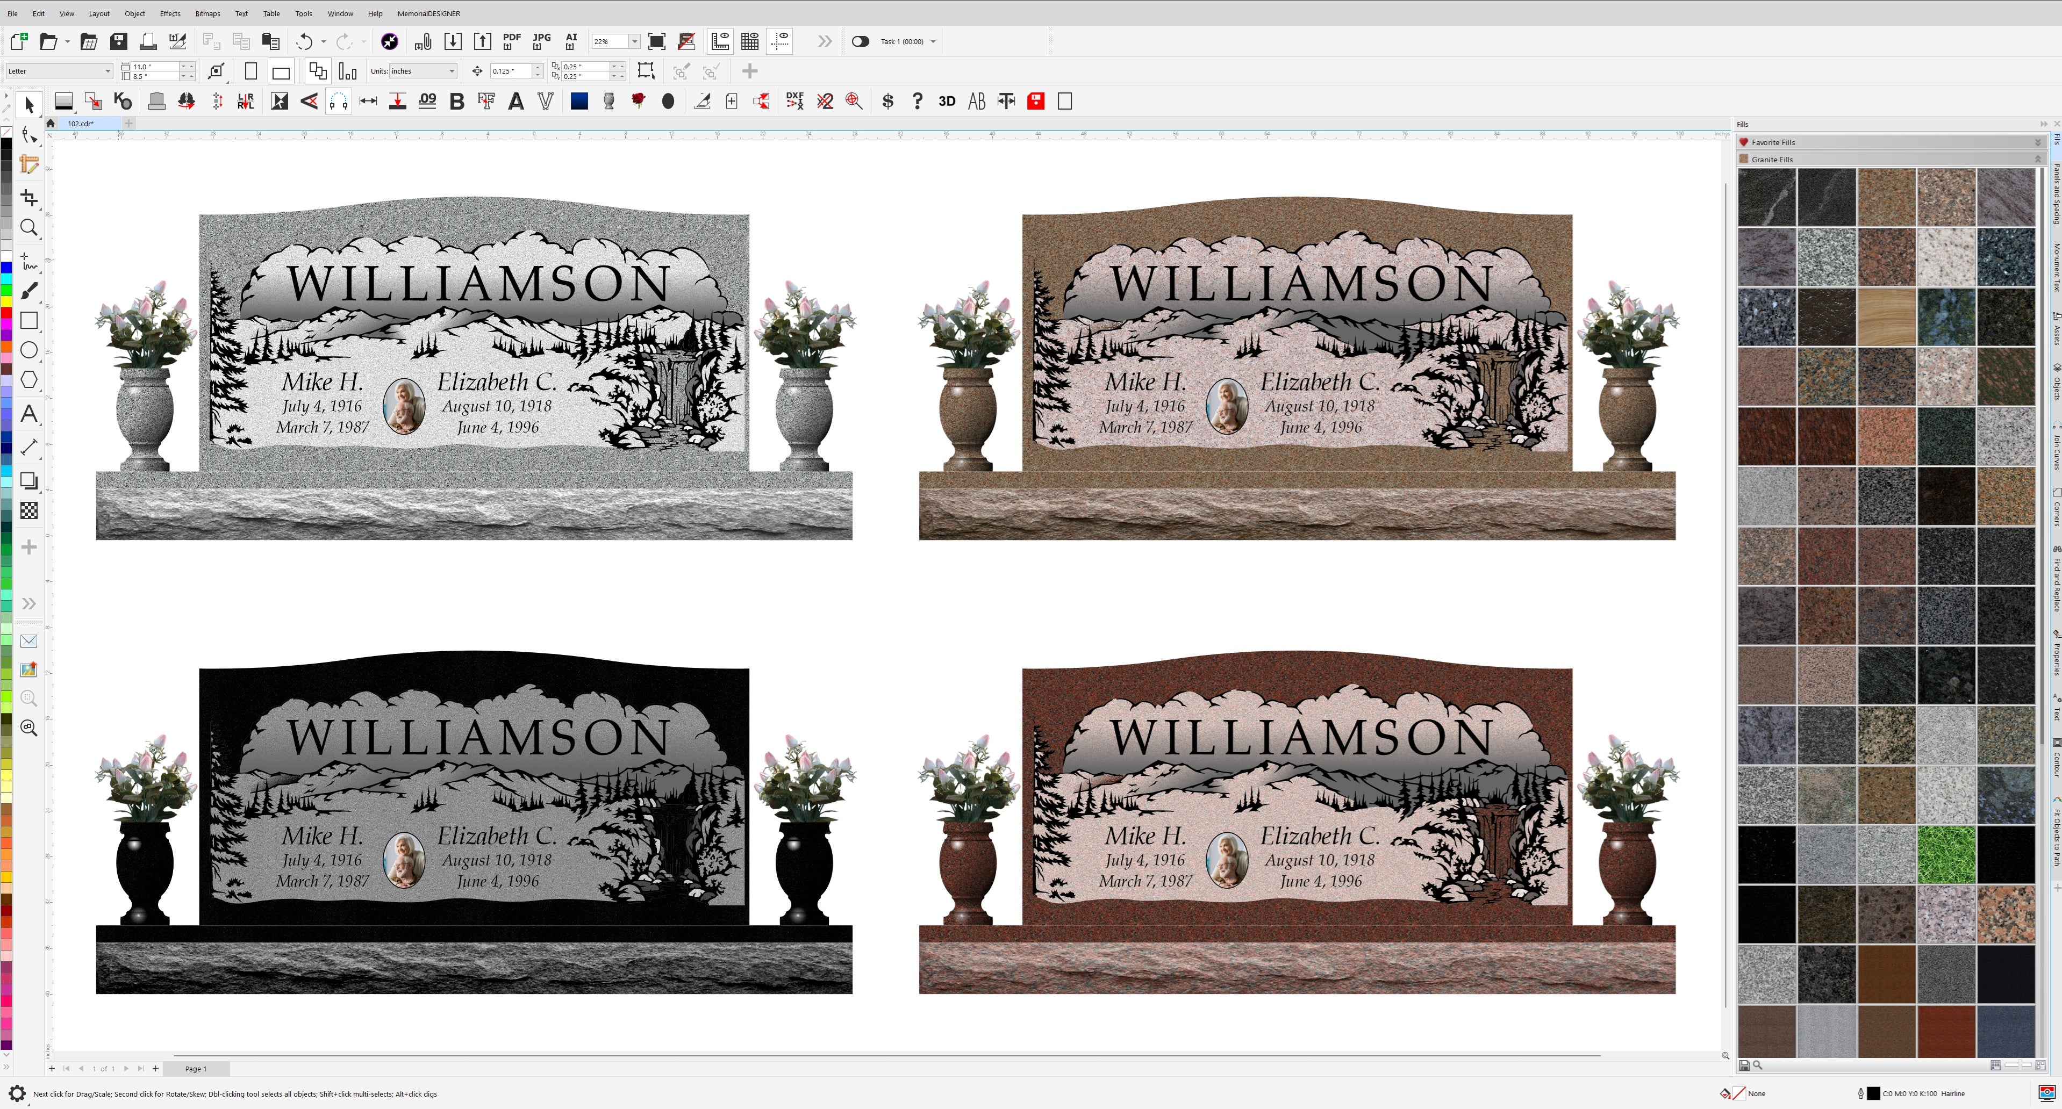Select the rose artwork icon

[638, 102]
